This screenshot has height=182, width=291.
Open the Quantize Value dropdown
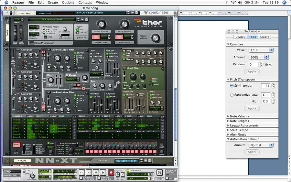261,50
